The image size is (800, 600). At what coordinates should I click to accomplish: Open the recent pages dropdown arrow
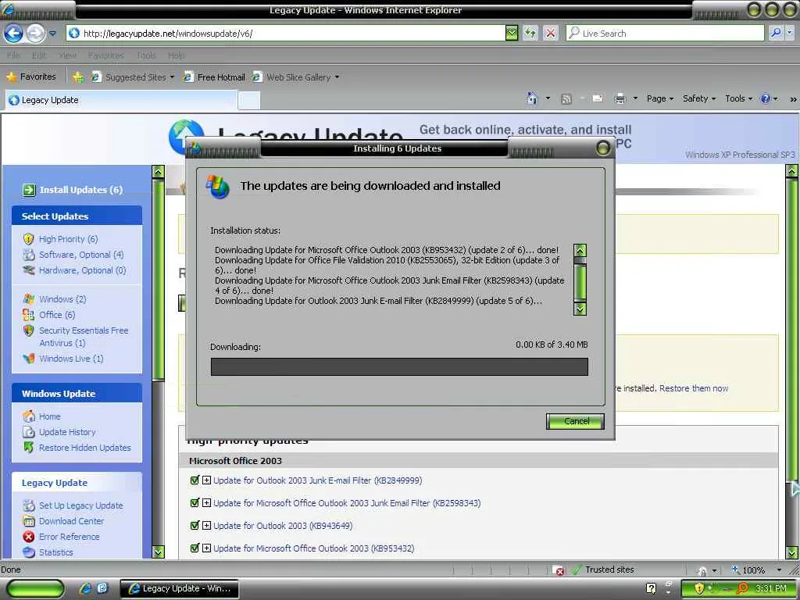tap(53, 34)
